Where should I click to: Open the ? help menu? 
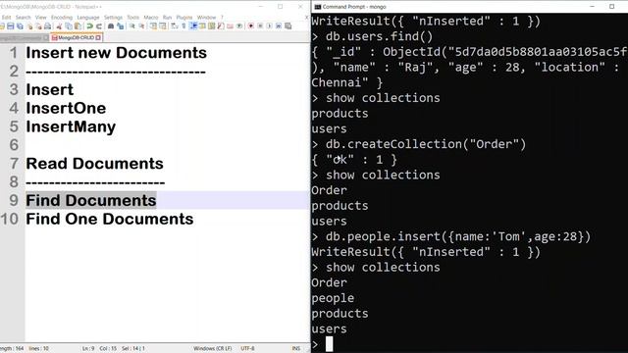pos(222,18)
